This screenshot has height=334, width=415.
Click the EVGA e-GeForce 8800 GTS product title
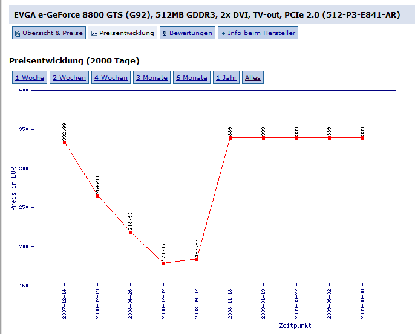pos(207,14)
